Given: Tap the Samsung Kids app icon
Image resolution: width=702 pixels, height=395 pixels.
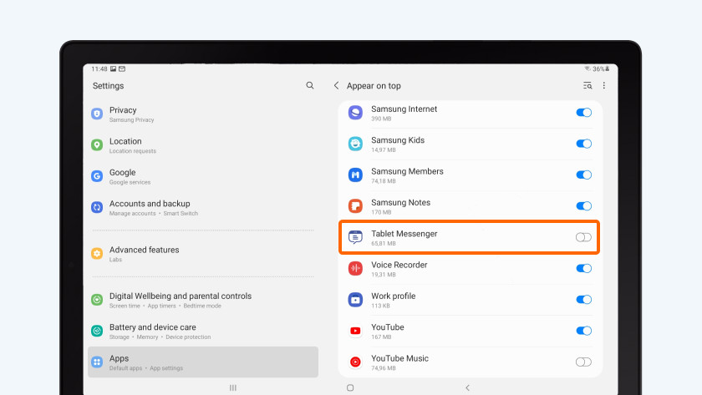Looking at the screenshot, I should pos(355,144).
